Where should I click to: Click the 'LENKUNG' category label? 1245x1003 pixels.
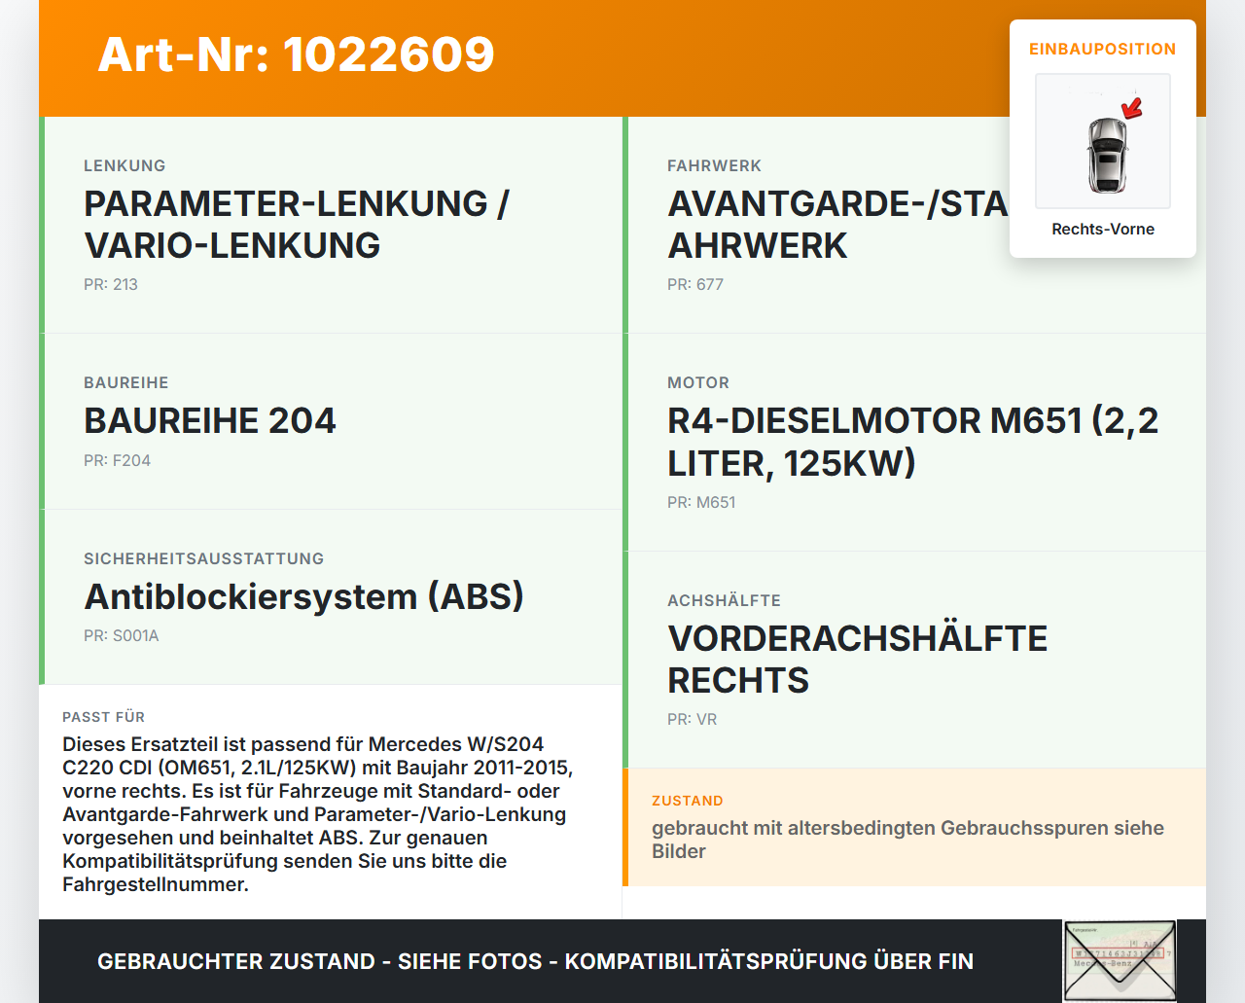[x=124, y=165]
